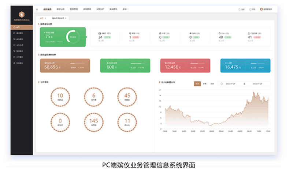This screenshot has height=175, width=293.
Task: Open the 系统管理 top menu item
Action: 113,9
